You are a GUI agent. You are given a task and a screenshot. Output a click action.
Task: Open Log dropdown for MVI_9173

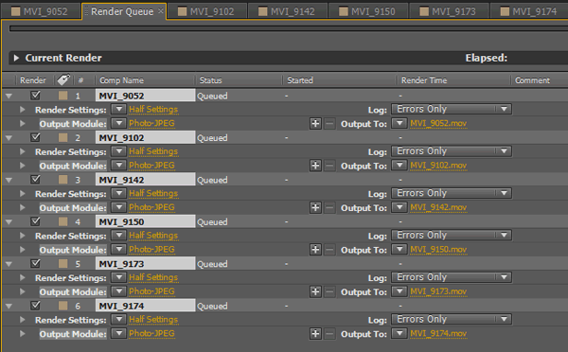(x=452, y=277)
